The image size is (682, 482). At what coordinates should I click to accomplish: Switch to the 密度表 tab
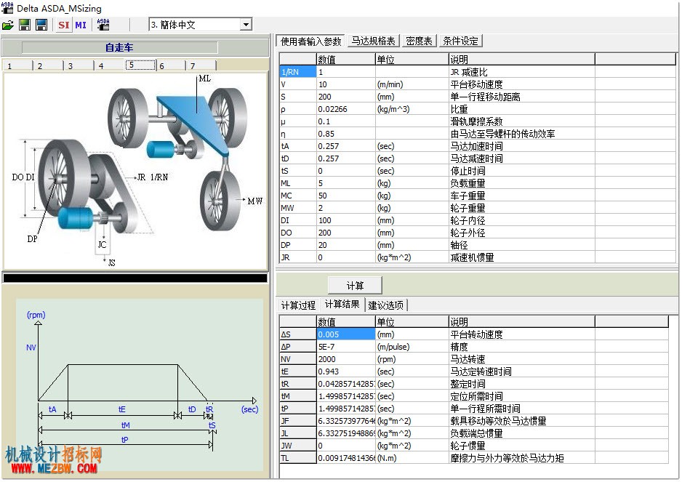point(419,41)
